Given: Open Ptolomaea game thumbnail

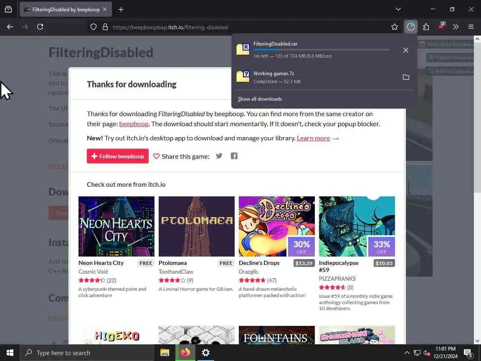Looking at the screenshot, I should [196, 226].
